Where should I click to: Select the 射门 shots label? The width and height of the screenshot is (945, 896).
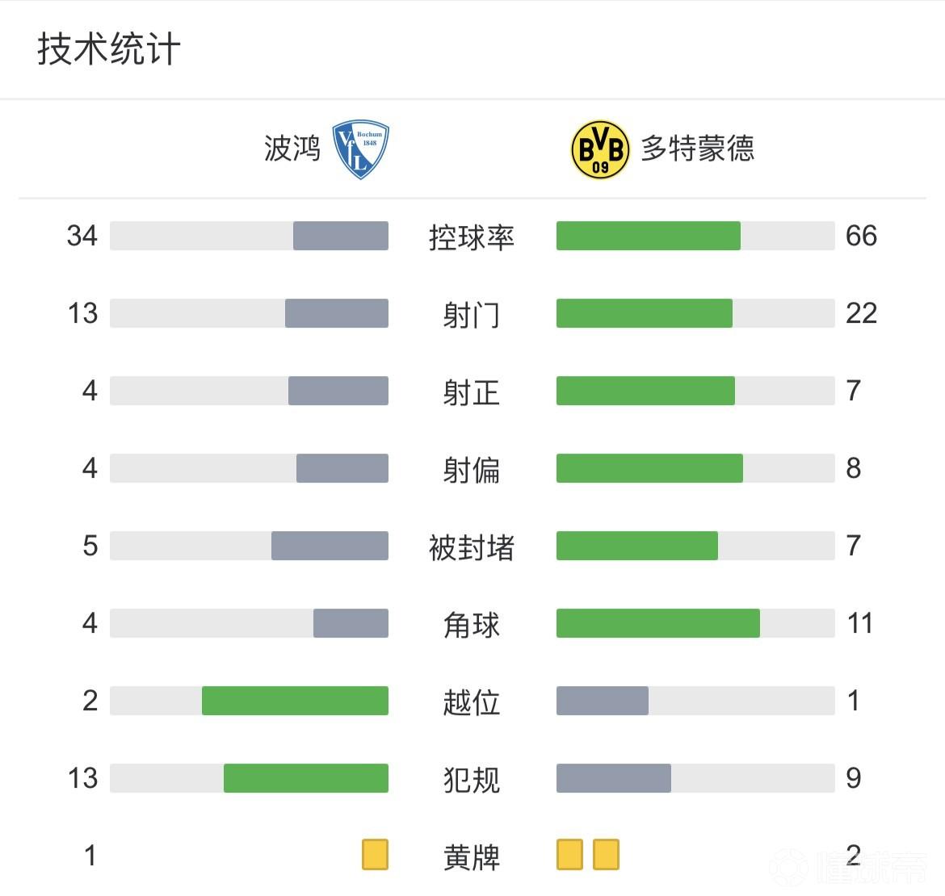pos(472,314)
